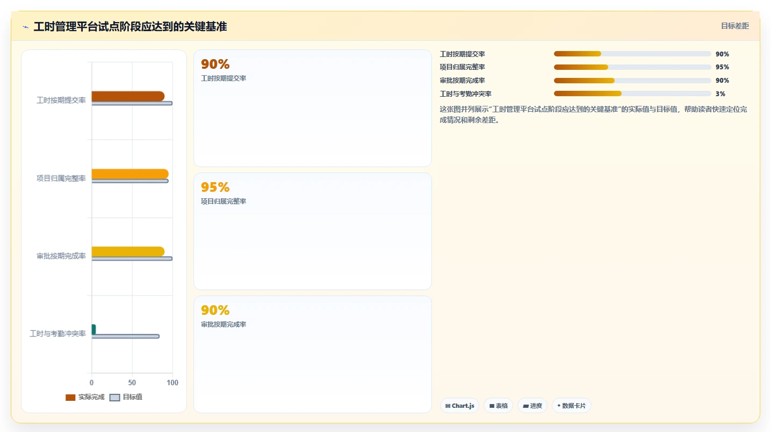The width and height of the screenshot is (771, 432).
Task: Click the chart description paragraph
Action: (593, 114)
